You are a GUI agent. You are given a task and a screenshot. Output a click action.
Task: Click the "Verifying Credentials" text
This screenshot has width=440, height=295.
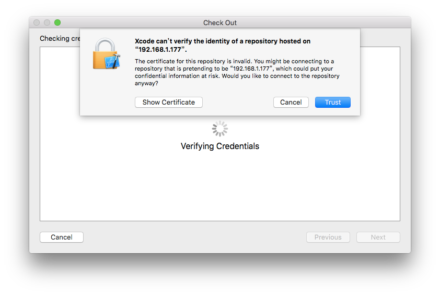pos(219,146)
